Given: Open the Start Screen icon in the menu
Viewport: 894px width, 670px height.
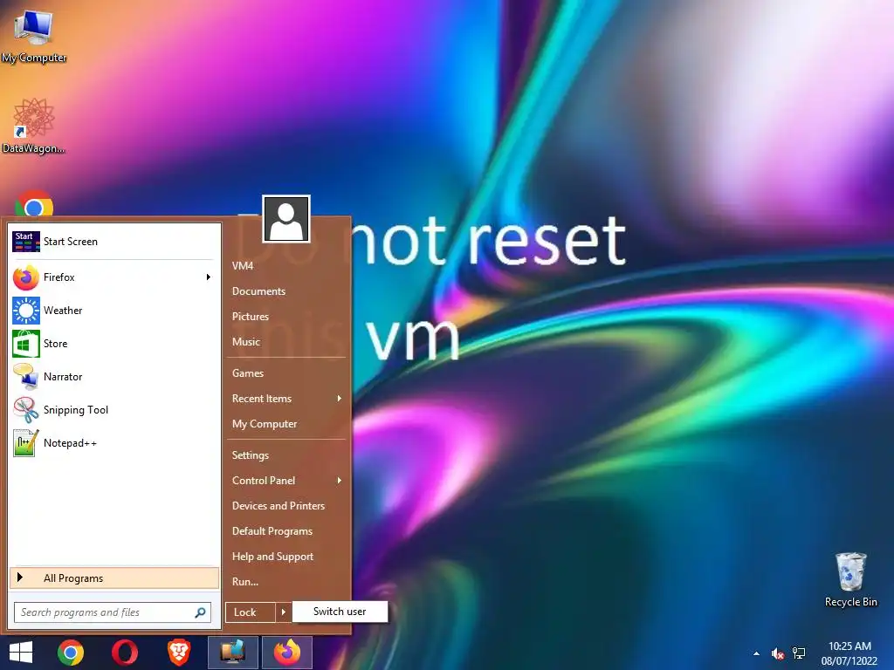Looking at the screenshot, I should click(25, 242).
